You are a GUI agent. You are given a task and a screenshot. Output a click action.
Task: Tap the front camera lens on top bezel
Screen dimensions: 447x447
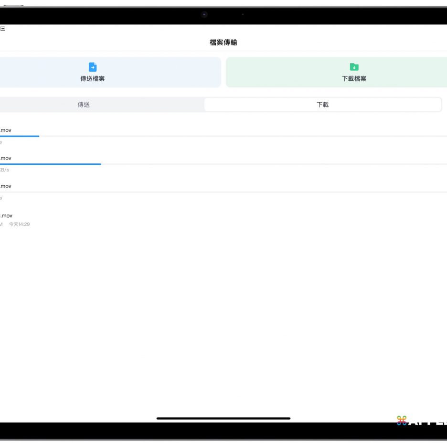(x=204, y=14)
